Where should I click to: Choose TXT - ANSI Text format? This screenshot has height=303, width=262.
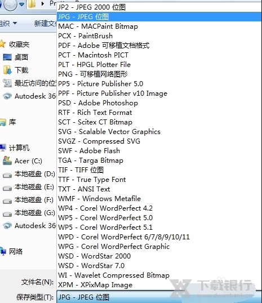[159, 189]
